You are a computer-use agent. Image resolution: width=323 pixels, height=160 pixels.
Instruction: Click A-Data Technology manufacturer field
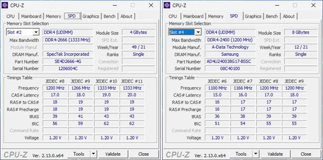[230, 47]
